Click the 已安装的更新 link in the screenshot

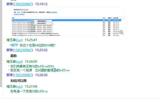(53, 12)
